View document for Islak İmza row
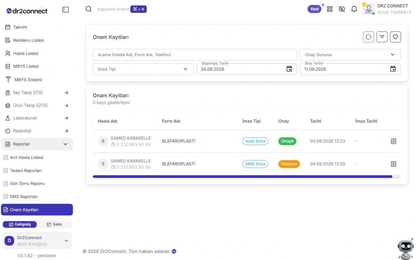Image resolution: width=418 pixels, height=260 pixels. coord(394,141)
